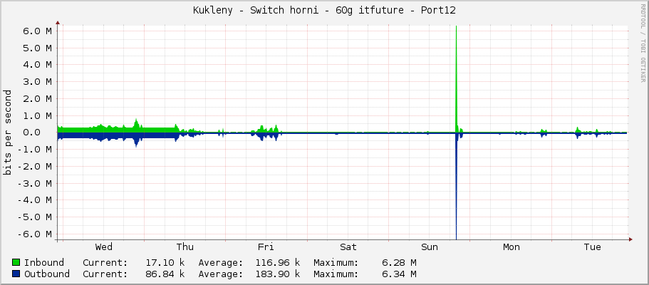Click Outbound average value 183.90 k

click(277, 274)
